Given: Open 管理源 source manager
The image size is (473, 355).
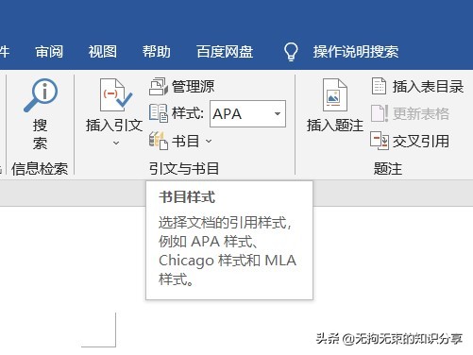Looking at the screenshot, I should (193, 87).
